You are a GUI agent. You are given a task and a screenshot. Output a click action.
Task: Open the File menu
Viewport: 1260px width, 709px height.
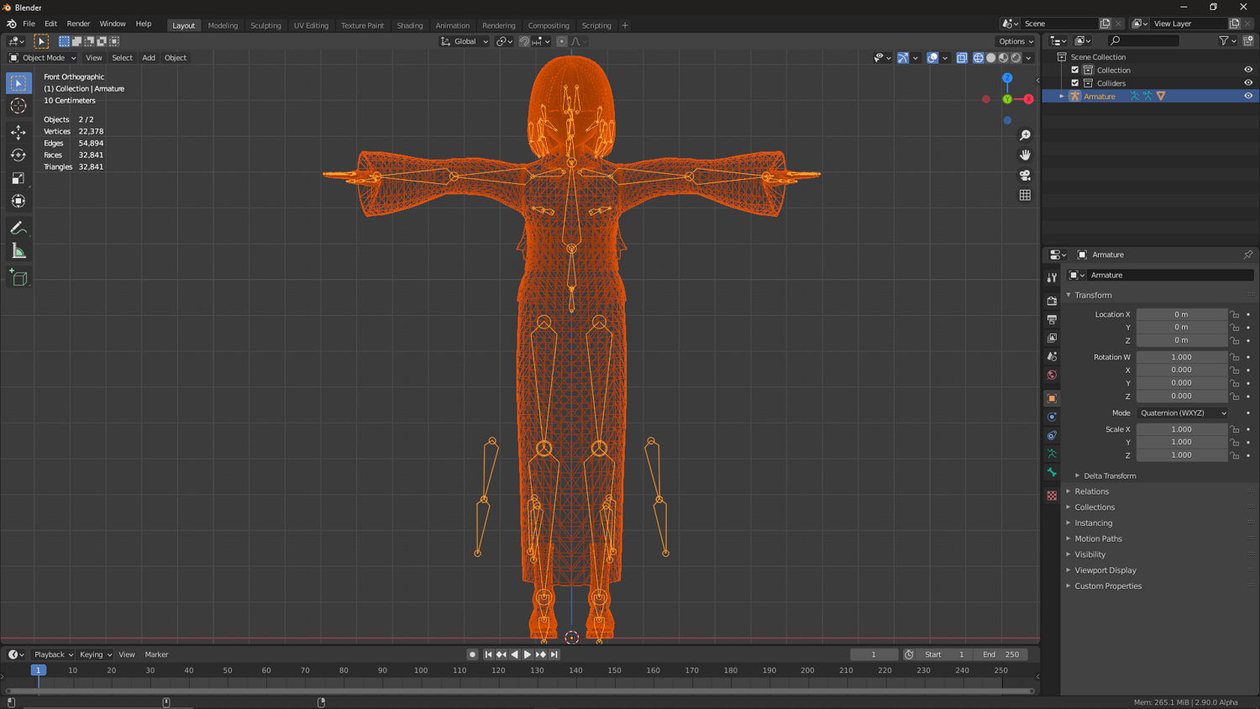tap(29, 24)
